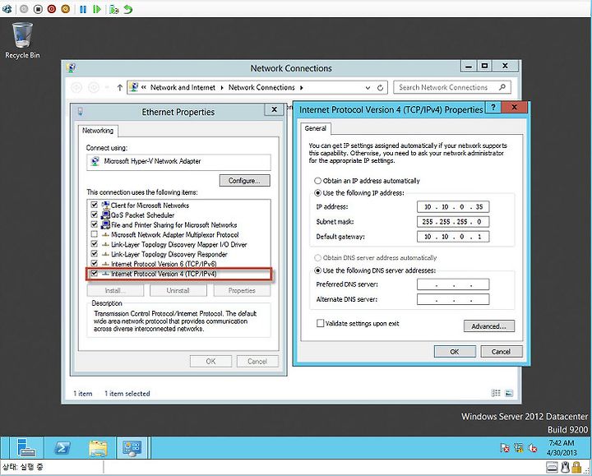Viewport: 592px width, 476px height.
Task: Cancel the IPv4 Properties dialog
Action: 502,351
